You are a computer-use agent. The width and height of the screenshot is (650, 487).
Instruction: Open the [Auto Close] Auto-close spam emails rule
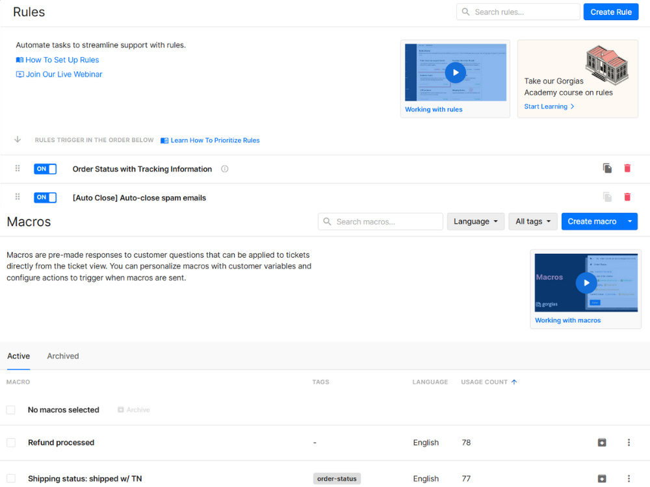139,198
